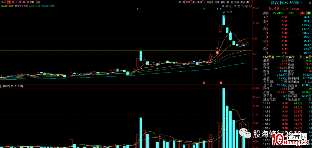312x148 pixels.
Task: Open 重大事件 major events
Action: [x=198, y=2]
